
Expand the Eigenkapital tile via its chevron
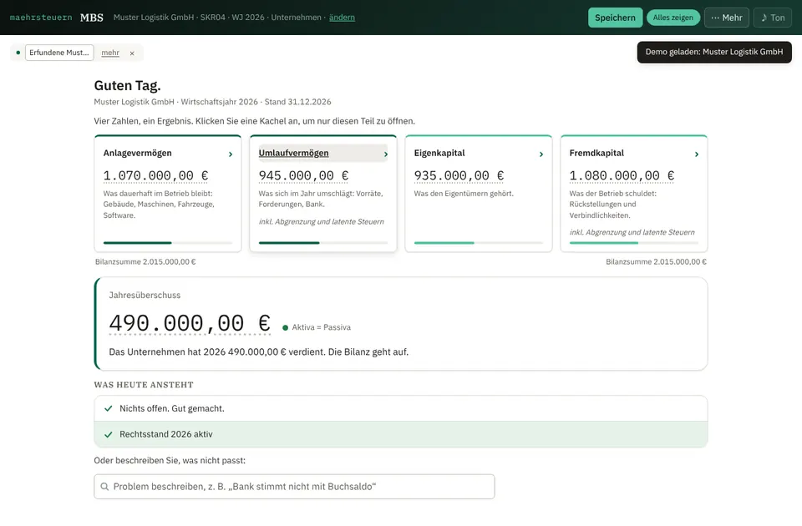[541, 154]
